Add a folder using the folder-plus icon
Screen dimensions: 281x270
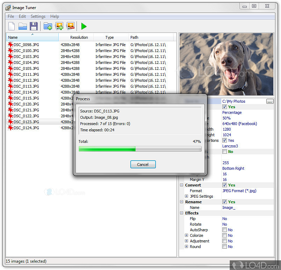[48, 26]
